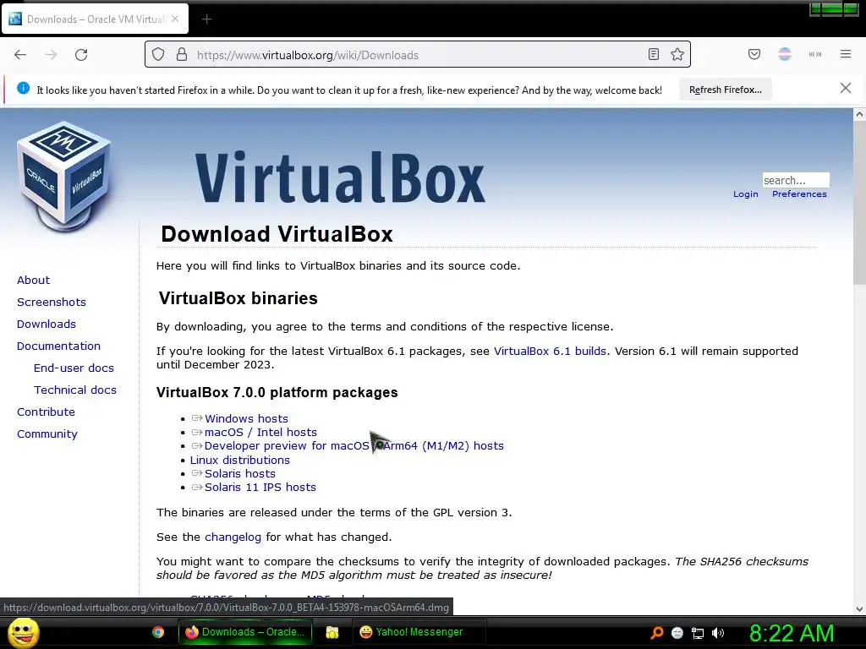Open the Linux distributions link
The width and height of the screenshot is (866, 649).
click(x=239, y=461)
